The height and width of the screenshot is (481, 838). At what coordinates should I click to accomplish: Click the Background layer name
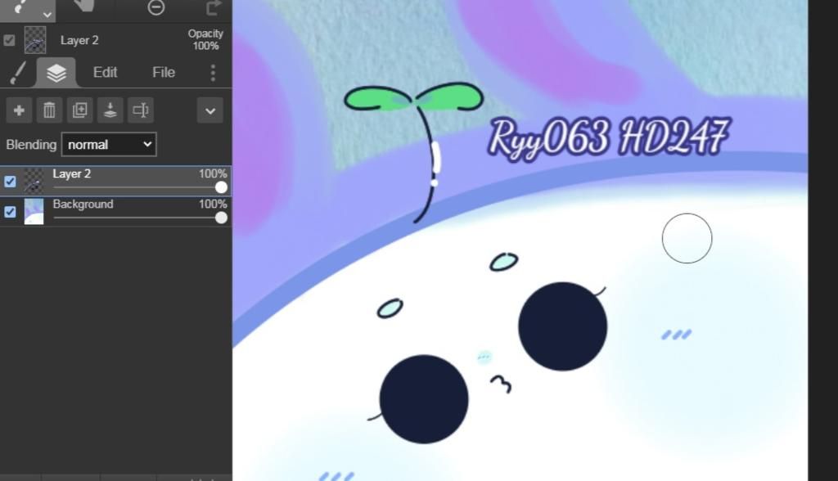click(x=83, y=205)
